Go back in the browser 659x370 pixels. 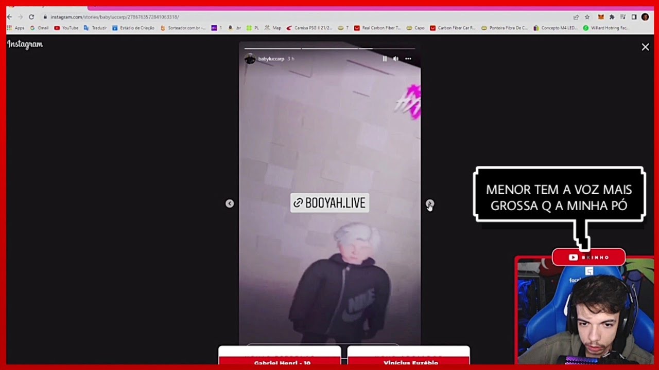point(9,17)
